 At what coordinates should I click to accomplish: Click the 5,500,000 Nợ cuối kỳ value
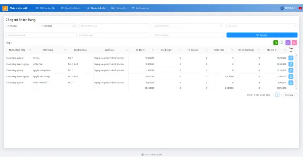point(282,76)
